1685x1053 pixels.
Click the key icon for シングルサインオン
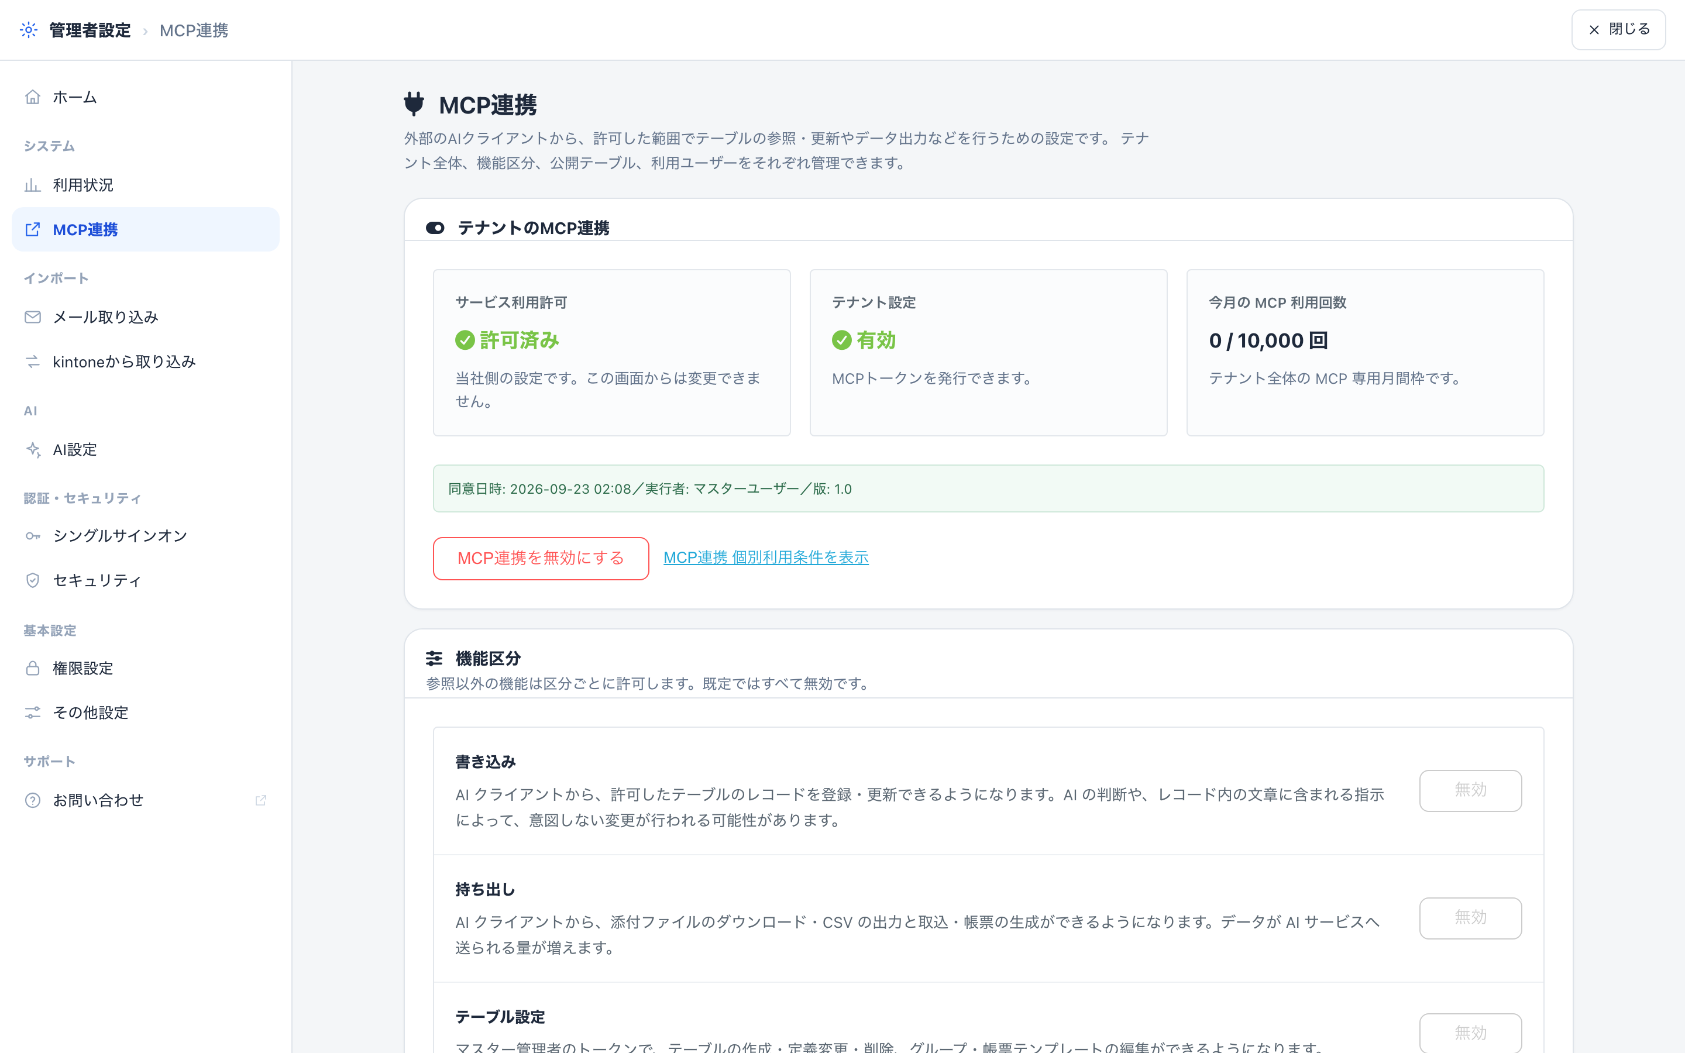pyautogui.click(x=33, y=535)
